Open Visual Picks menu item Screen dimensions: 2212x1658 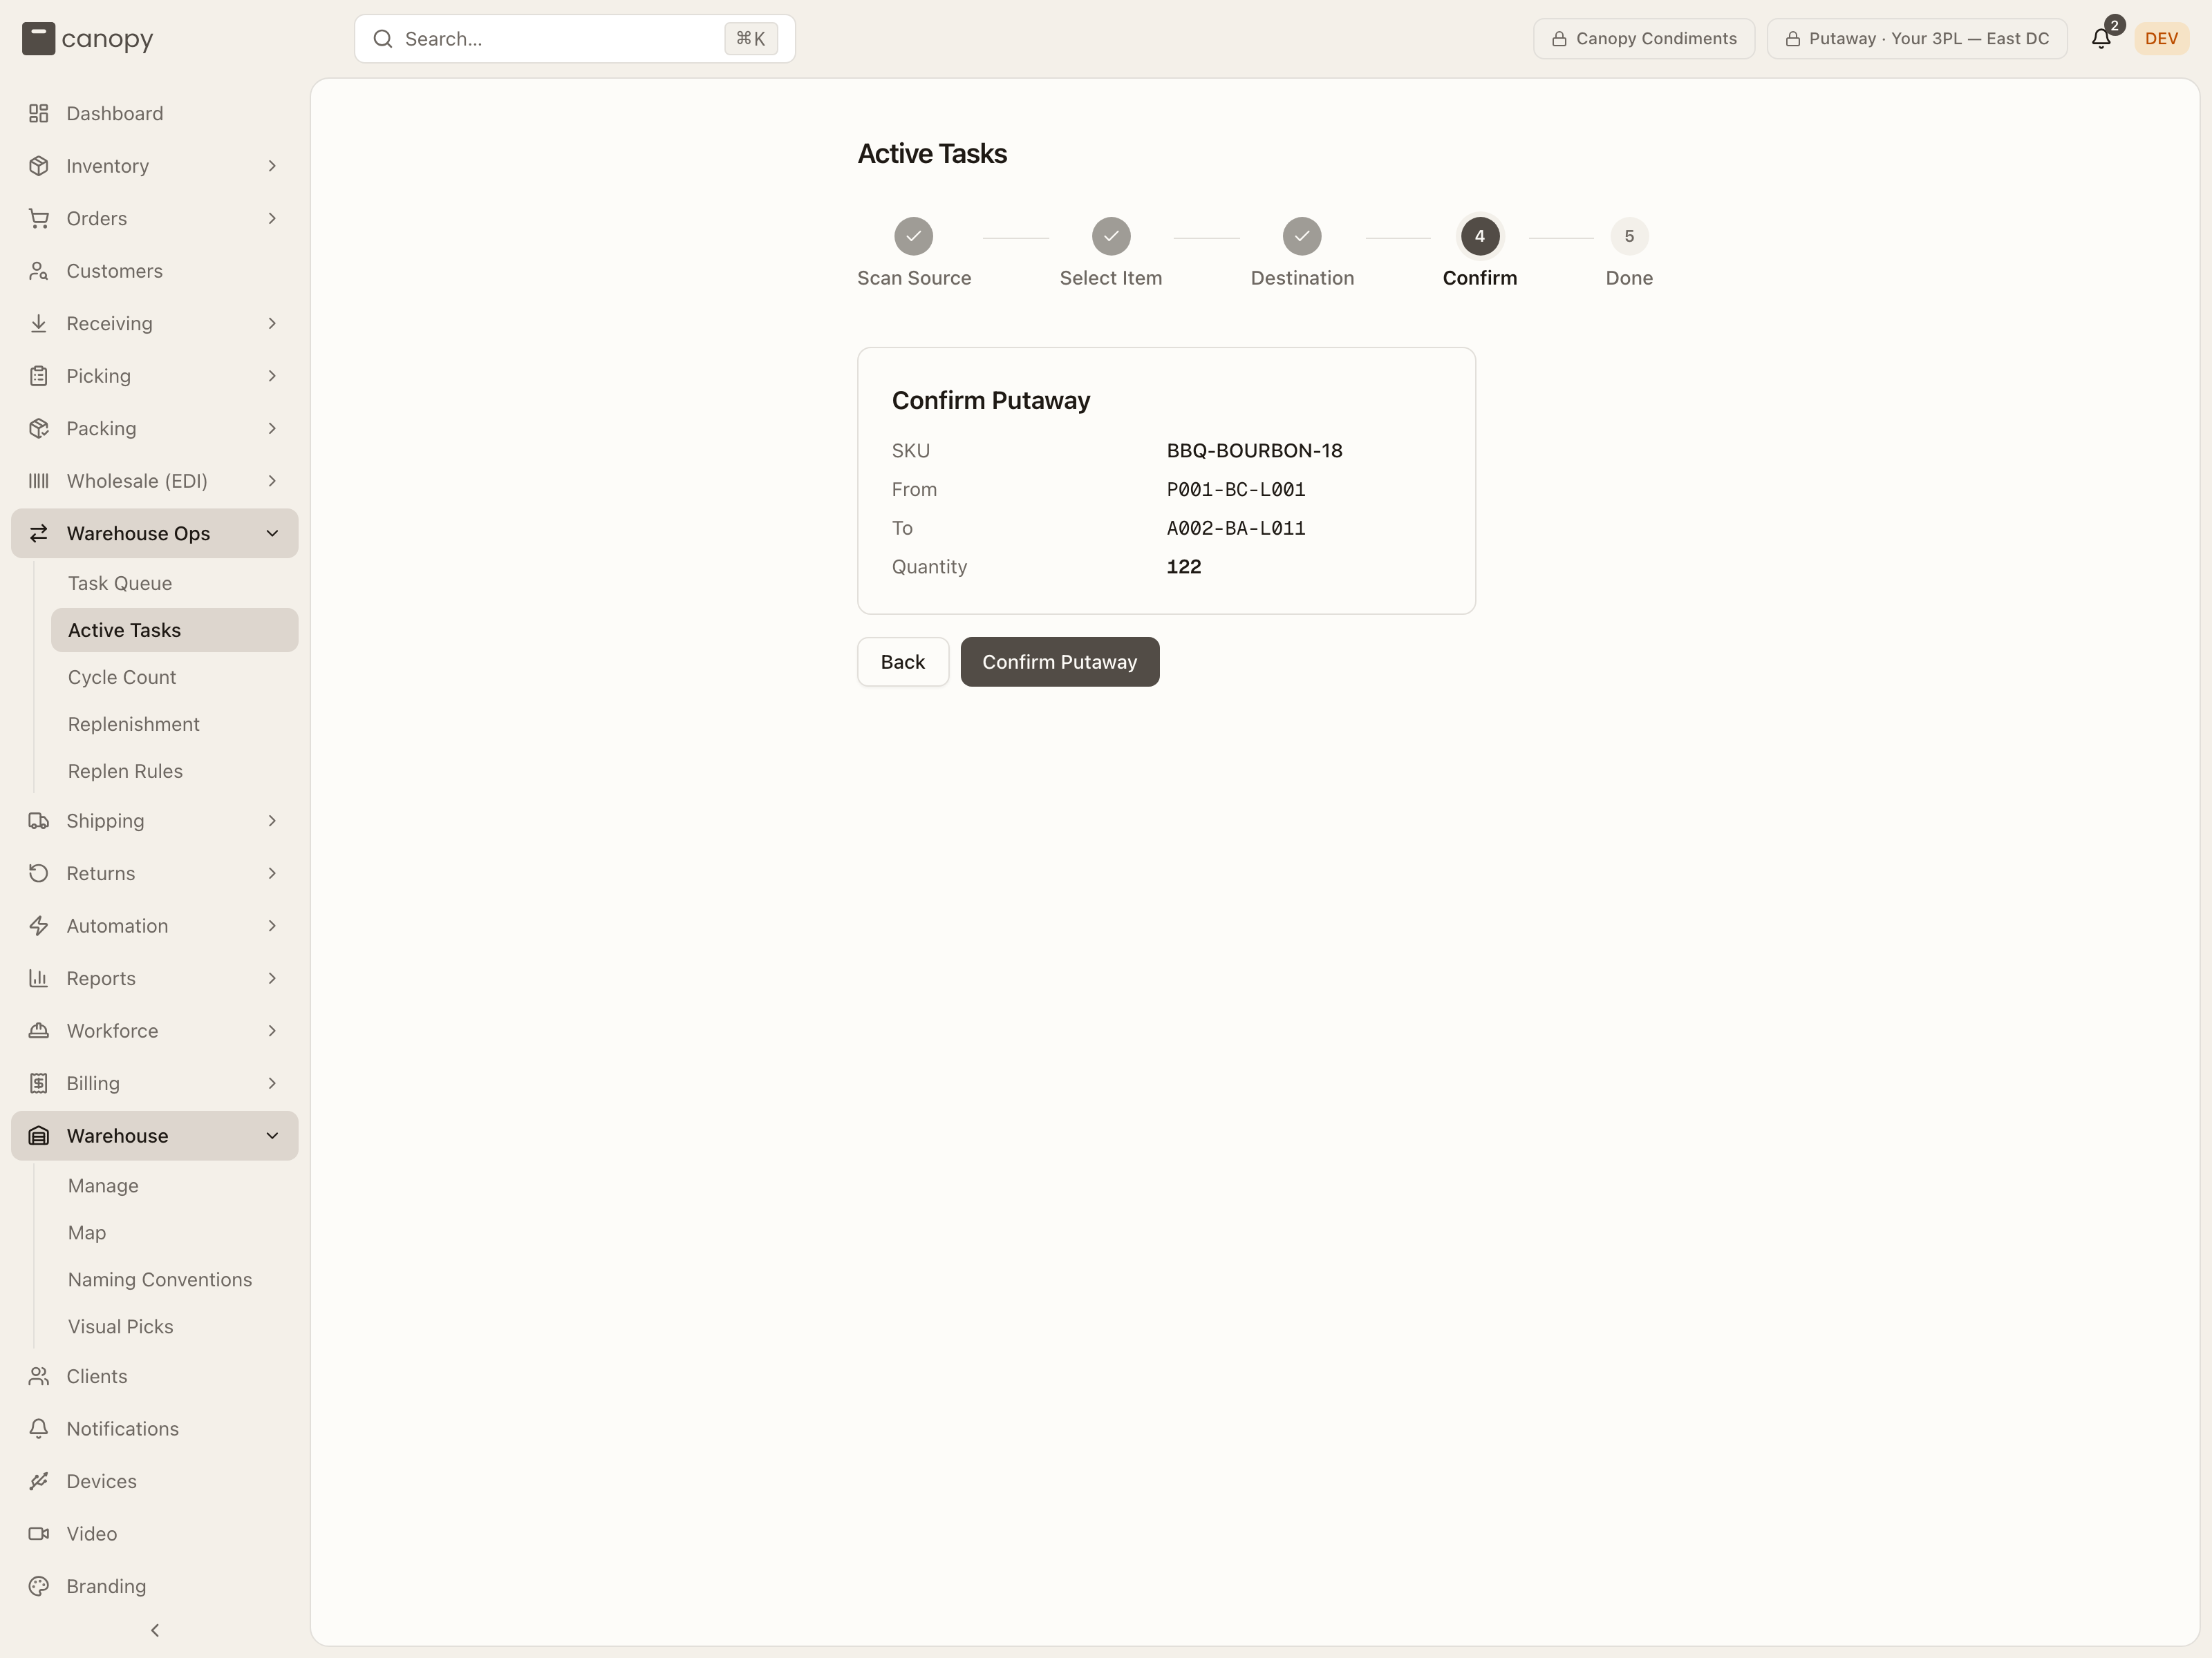click(x=174, y=1327)
